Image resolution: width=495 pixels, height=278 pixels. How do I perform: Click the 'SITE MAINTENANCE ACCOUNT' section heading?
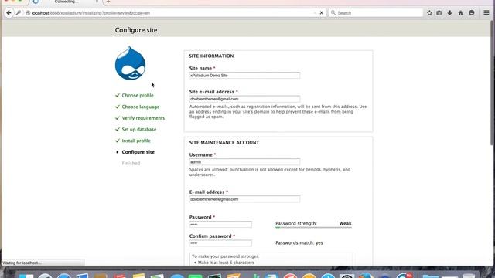[x=224, y=142]
